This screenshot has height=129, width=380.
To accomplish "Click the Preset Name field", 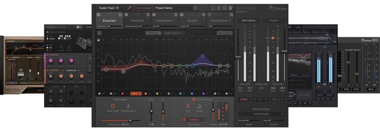I will coord(176,8).
